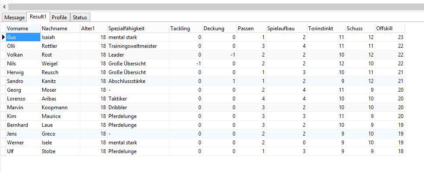This screenshot has height=172, width=424.
Task: Click the horizontal scrollbar track
Action: point(216,7)
